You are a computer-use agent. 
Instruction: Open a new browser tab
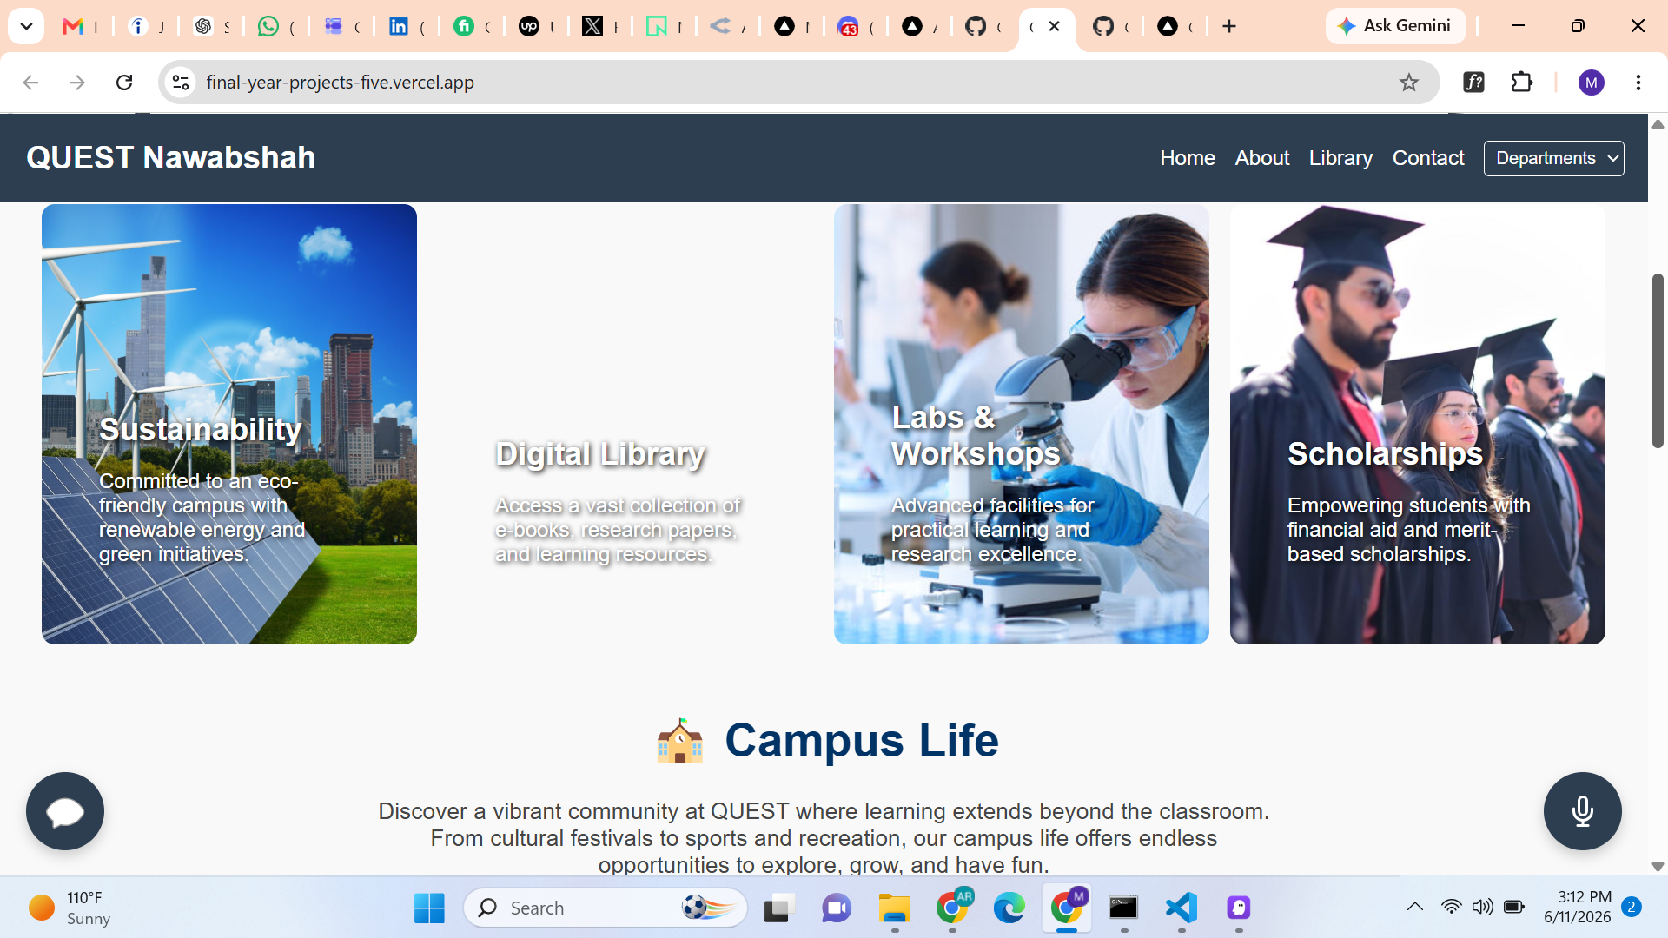pos(1228,27)
